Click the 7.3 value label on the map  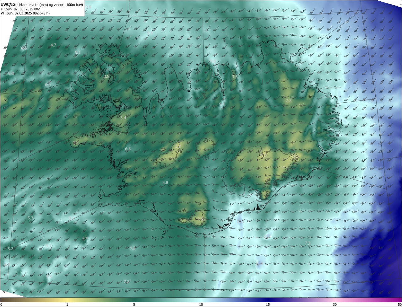coord(307,243)
